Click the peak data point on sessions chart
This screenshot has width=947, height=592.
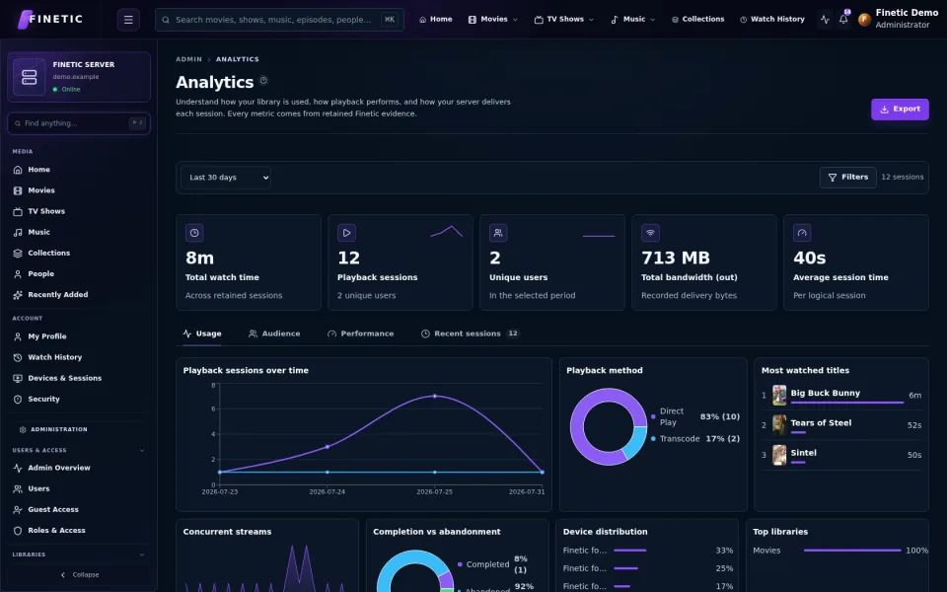pyautogui.click(x=435, y=397)
